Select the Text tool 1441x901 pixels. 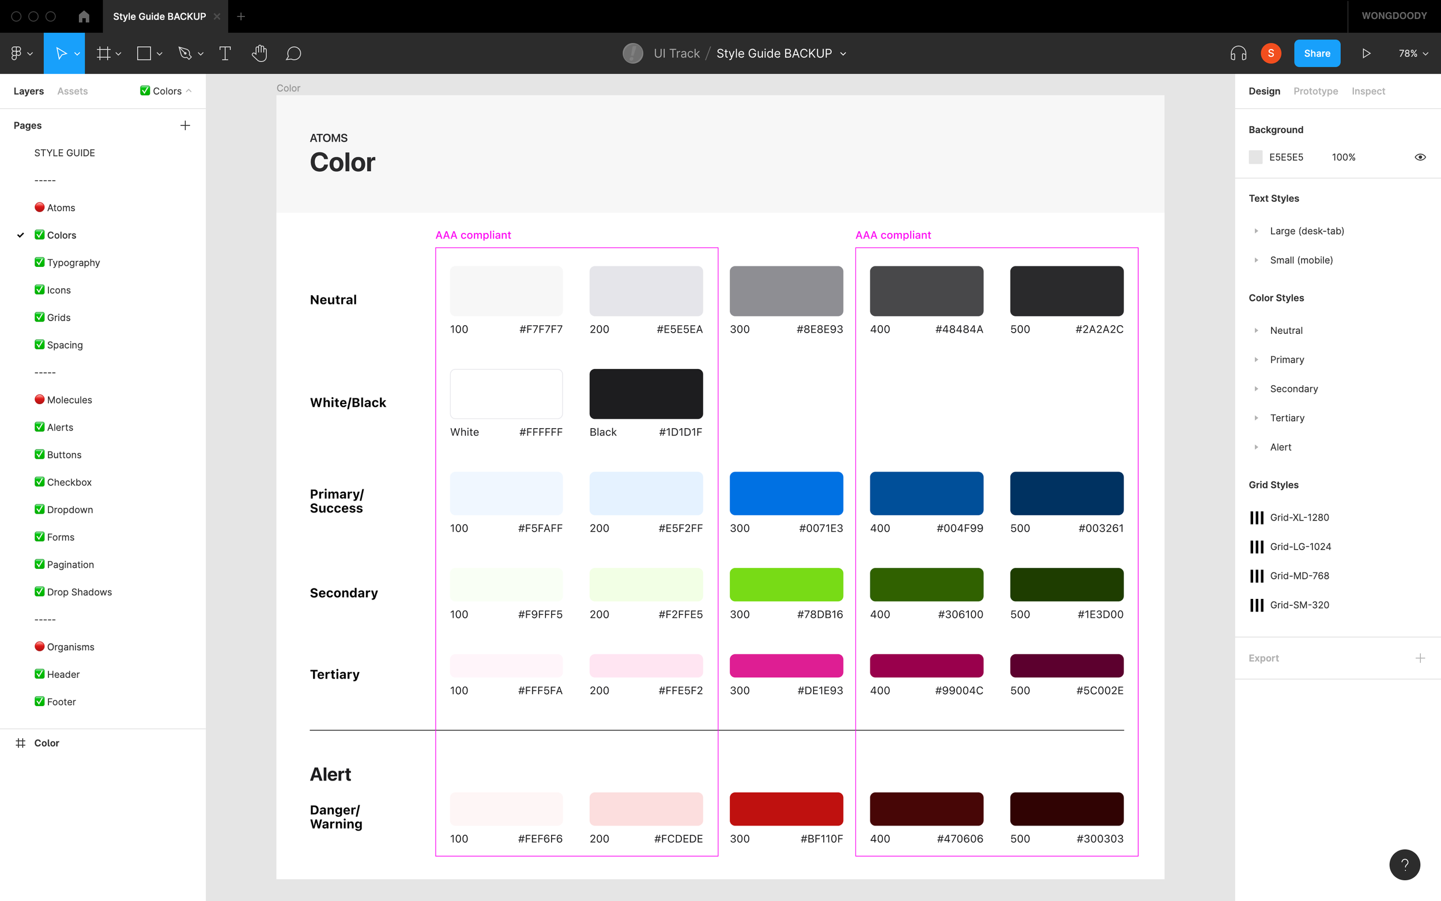coord(225,53)
